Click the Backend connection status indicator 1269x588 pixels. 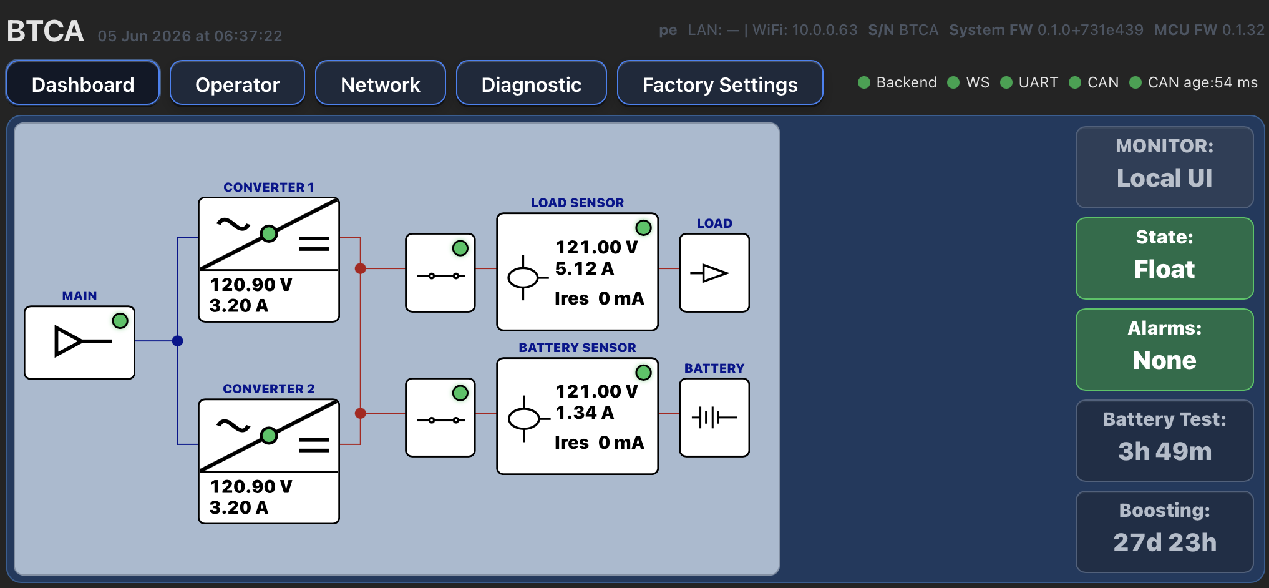coord(897,82)
